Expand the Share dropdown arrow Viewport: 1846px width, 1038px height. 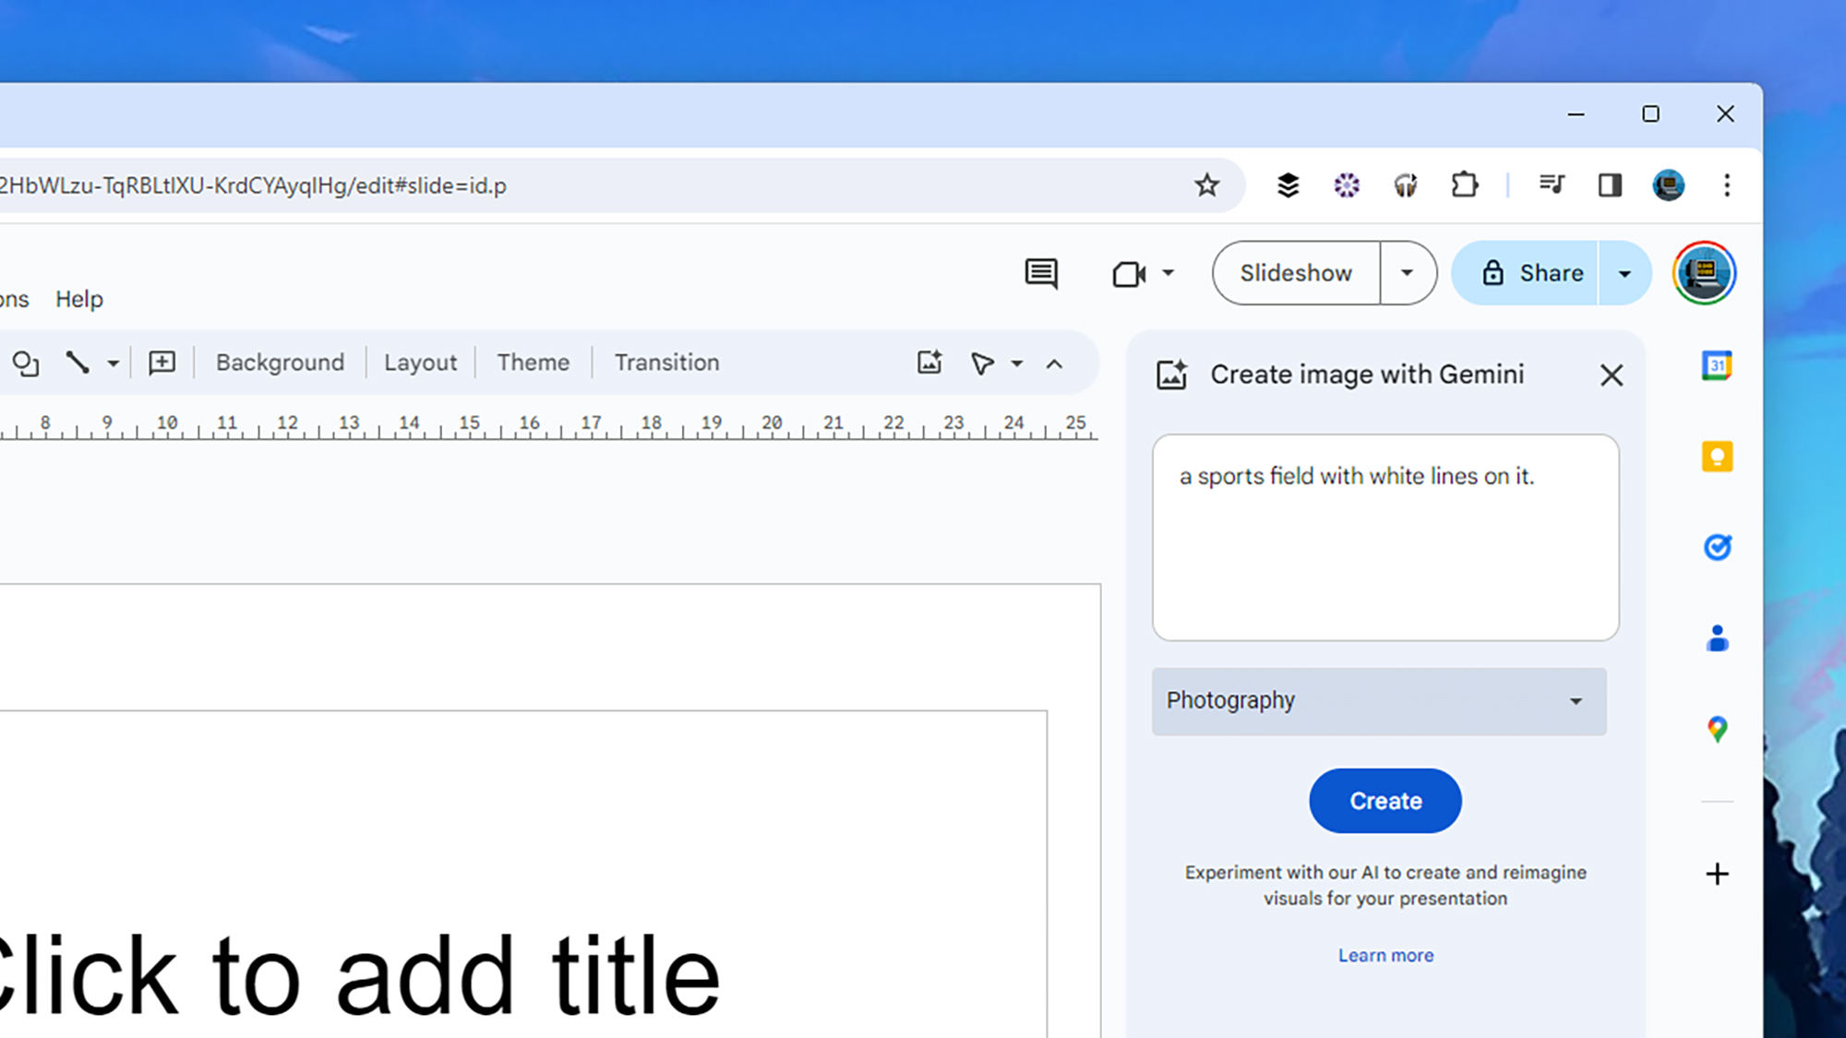1624,273
